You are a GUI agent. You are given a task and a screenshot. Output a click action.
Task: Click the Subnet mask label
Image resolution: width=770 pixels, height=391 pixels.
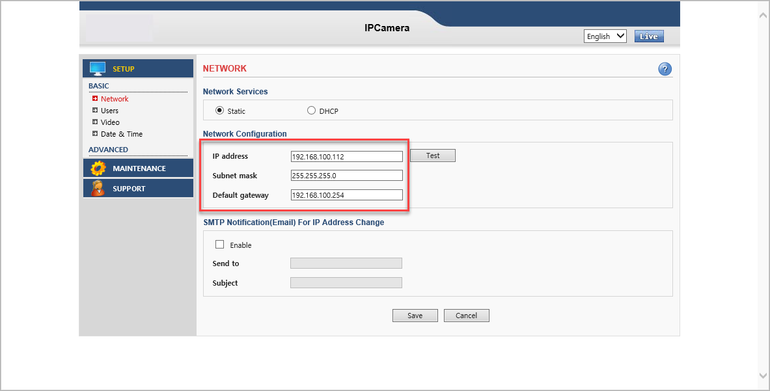(x=235, y=176)
